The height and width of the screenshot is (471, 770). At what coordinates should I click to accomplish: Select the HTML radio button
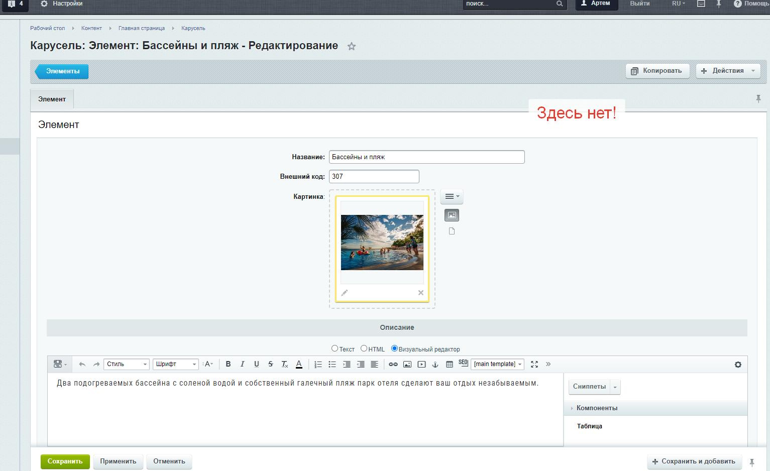click(x=364, y=348)
